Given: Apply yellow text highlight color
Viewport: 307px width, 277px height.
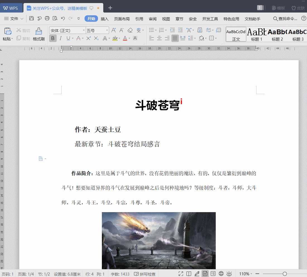Looking at the screenshot, I should [115, 38].
